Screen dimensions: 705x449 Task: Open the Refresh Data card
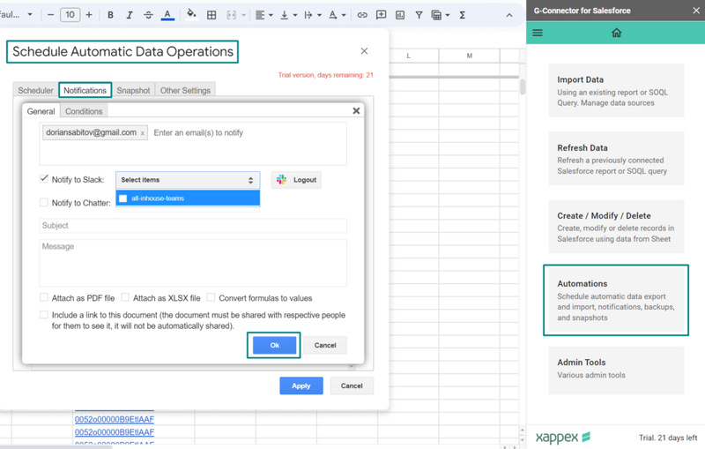(x=616, y=159)
